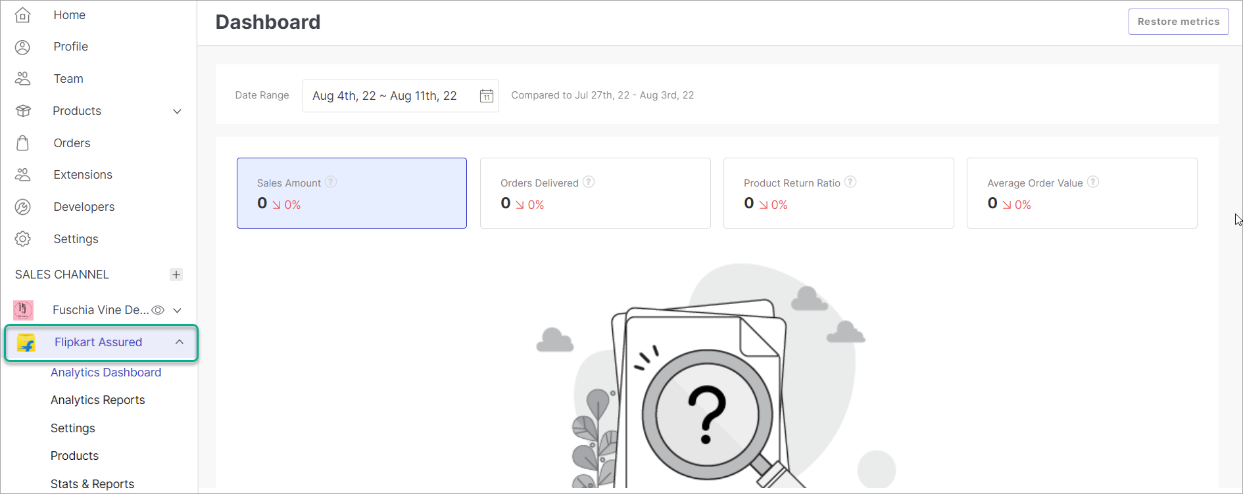Click the Flipkart Assured logo icon

26,342
